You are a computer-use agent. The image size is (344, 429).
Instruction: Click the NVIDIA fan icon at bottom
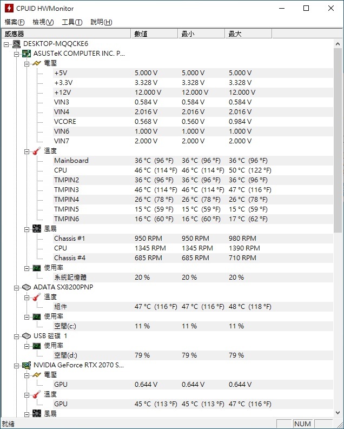(37, 413)
